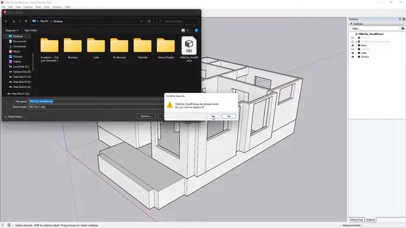Viewport: 406px width, 228px height.
Task: Open the view options dropdown arrow
Action: pos(188,30)
